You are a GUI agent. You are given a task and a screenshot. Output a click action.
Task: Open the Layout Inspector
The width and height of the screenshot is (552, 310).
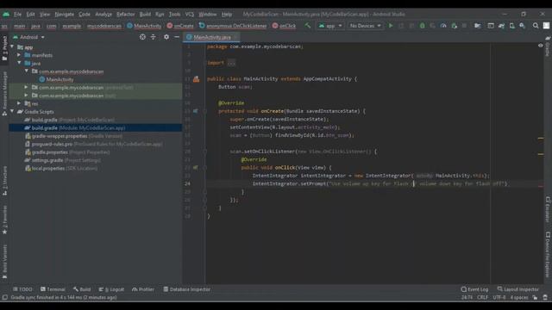(517, 289)
